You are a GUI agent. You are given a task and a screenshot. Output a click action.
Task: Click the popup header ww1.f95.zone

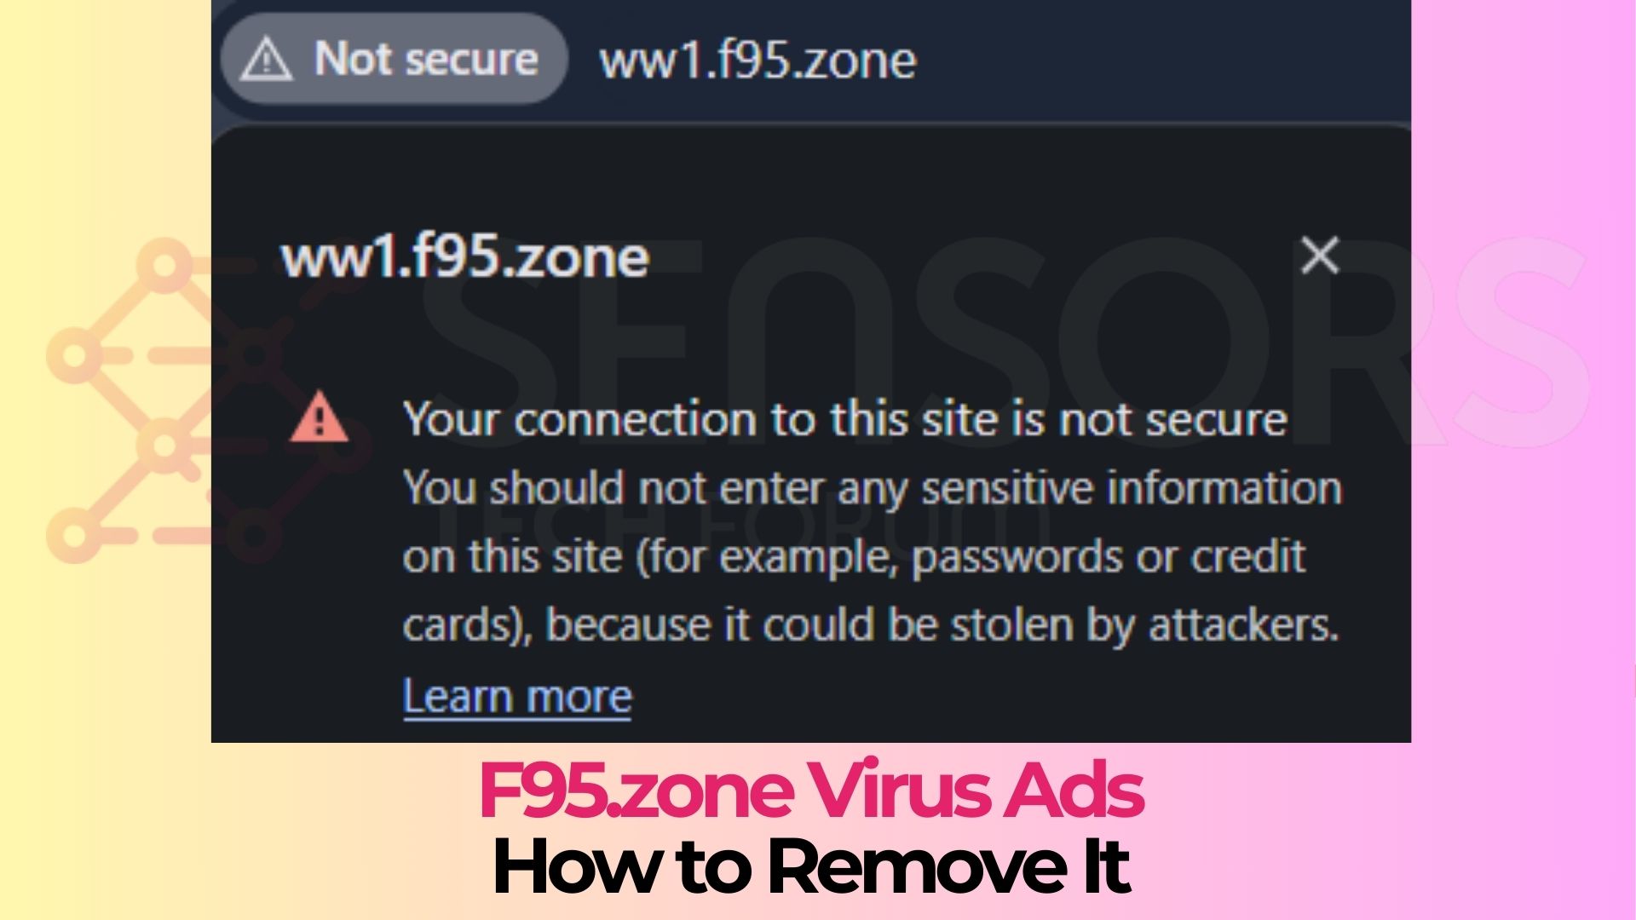point(465,257)
